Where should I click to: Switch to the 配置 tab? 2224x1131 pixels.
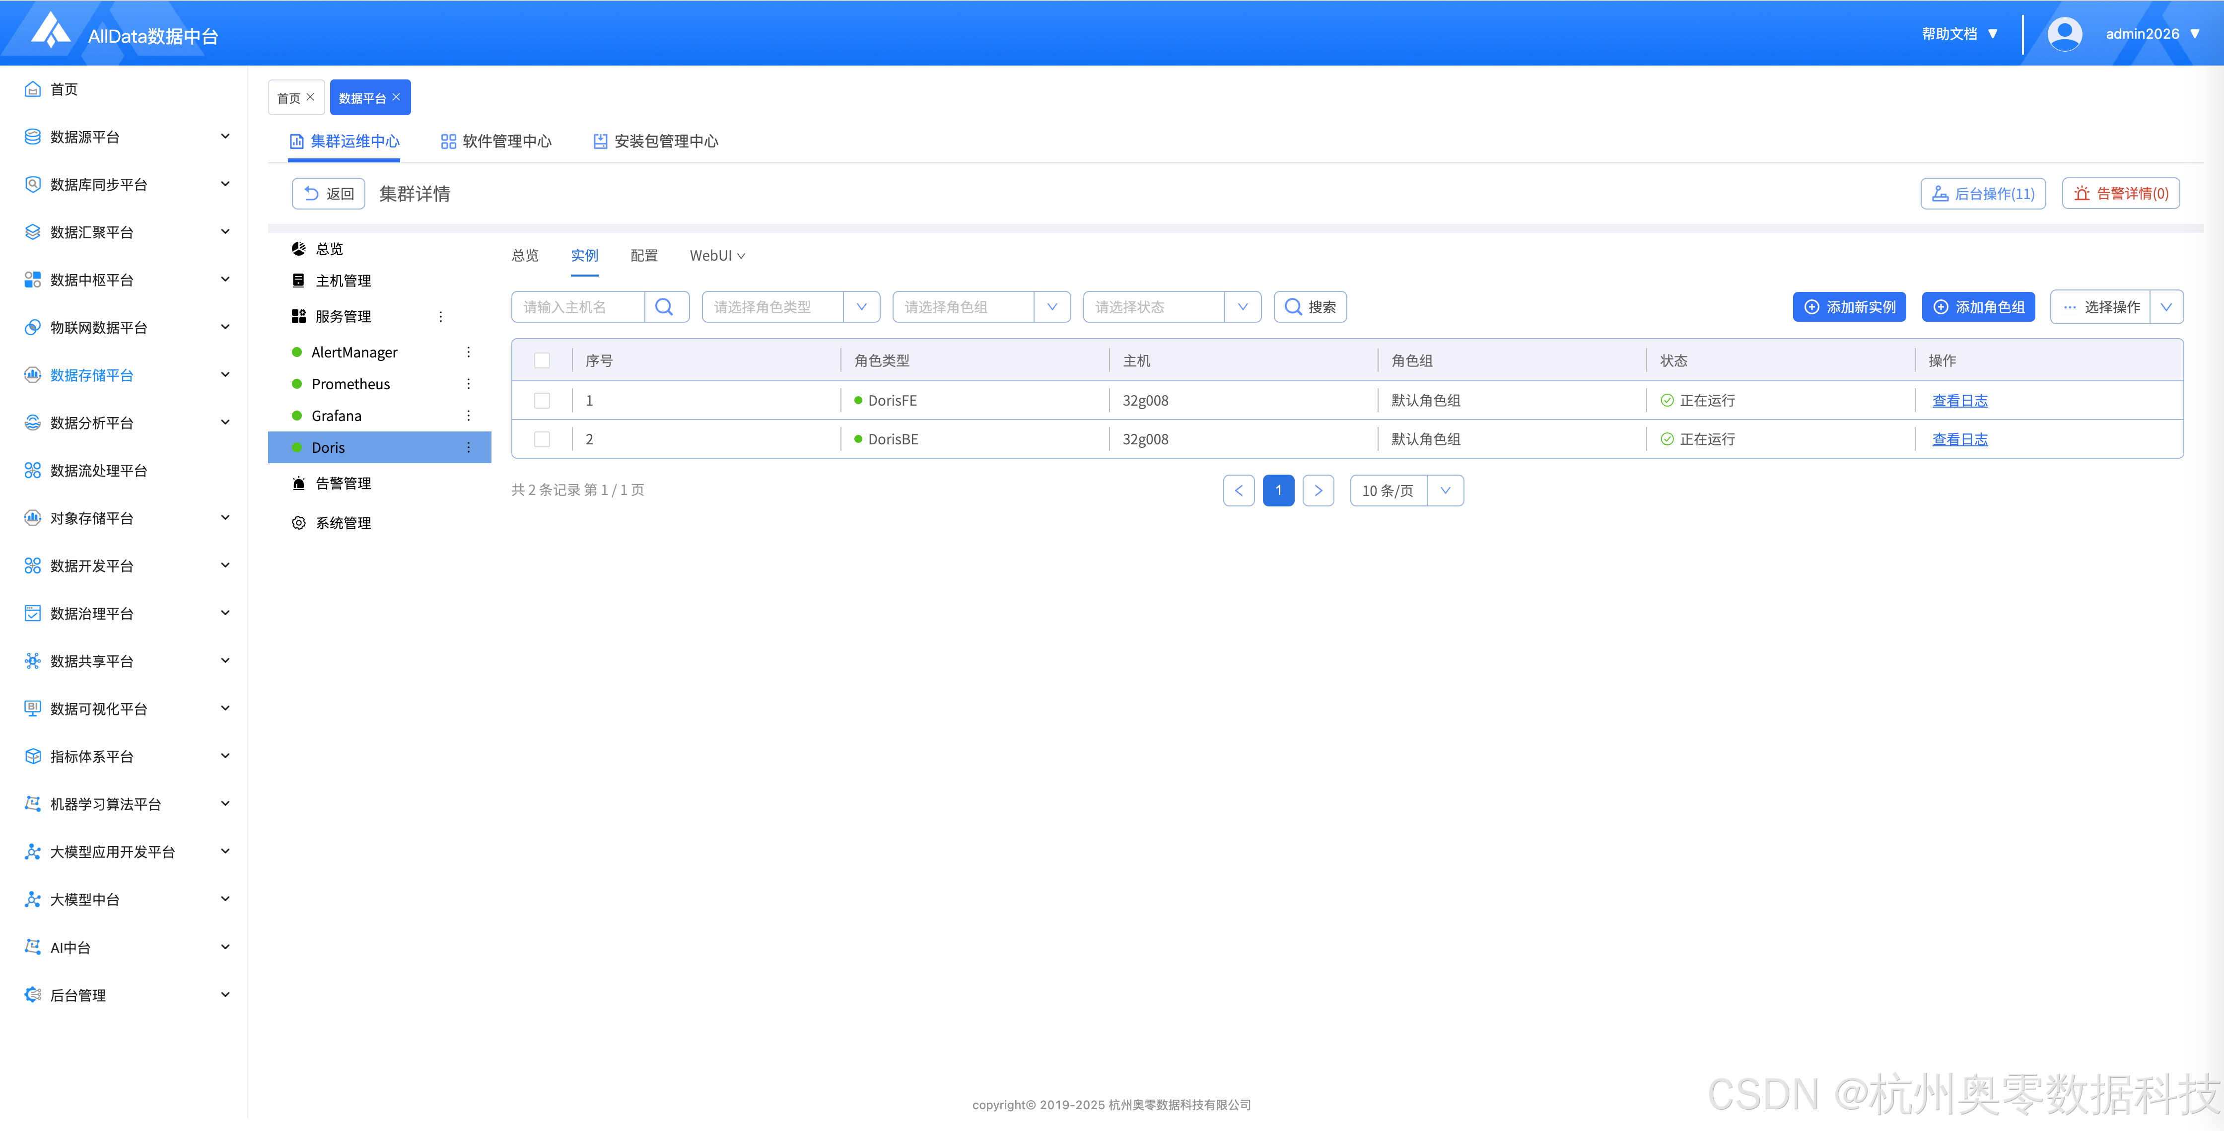pos(643,256)
